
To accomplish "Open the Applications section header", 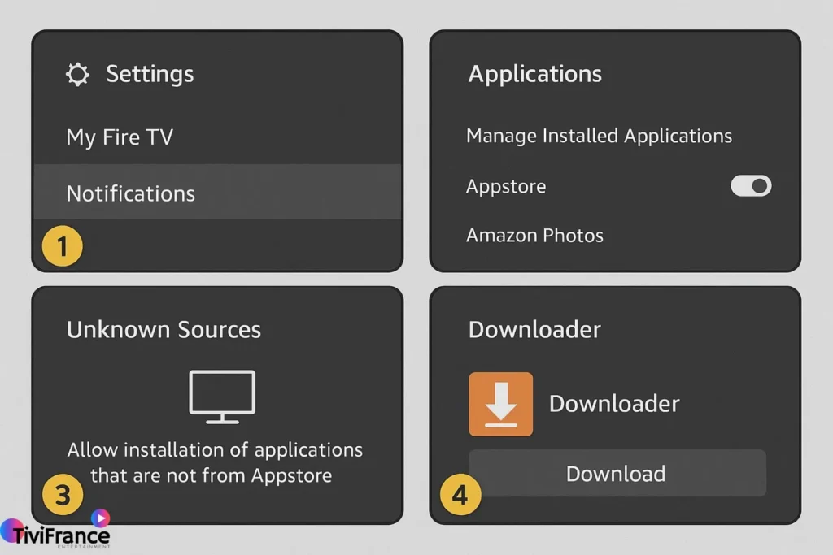I will pyautogui.click(x=534, y=74).
